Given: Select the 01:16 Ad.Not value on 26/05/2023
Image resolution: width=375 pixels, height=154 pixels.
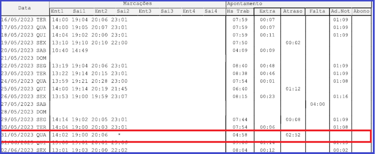Looking at the screenshot, I should [x=339, y=97].
